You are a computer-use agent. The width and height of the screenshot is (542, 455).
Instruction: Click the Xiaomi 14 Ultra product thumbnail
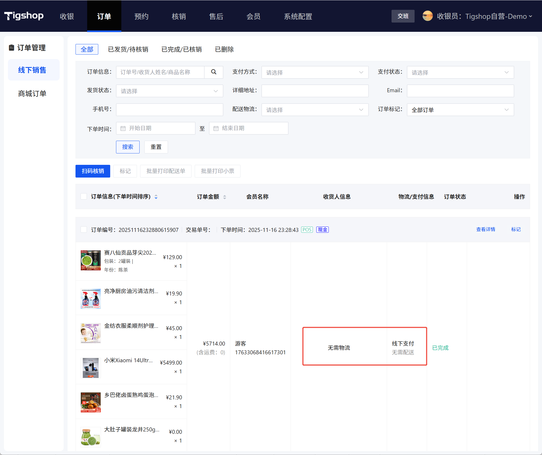point(91,368)
